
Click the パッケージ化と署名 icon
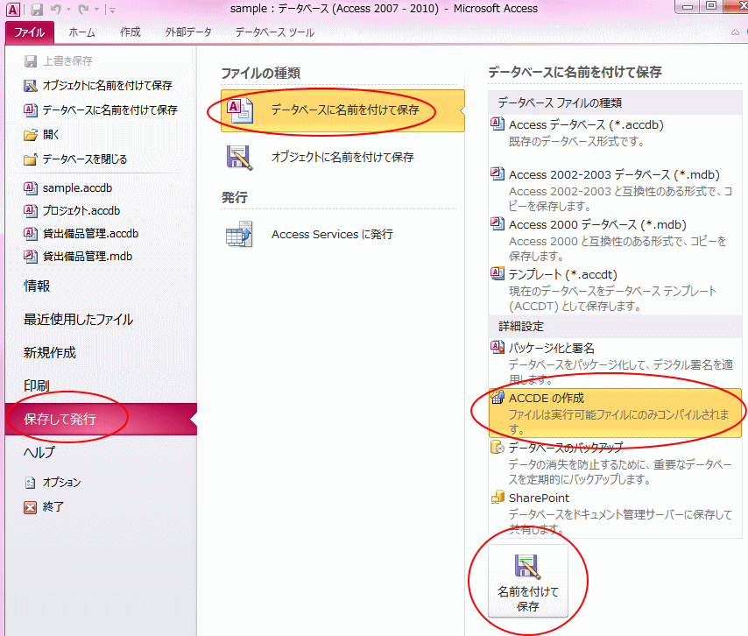tap(497, 347)
